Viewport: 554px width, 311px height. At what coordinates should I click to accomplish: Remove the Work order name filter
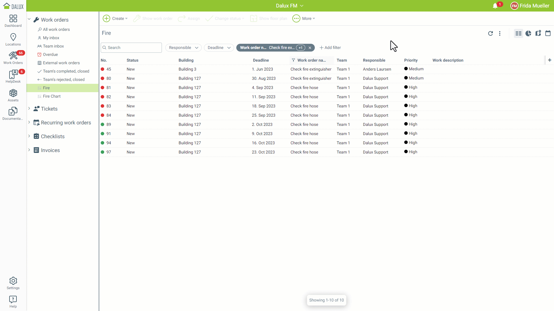(x=310, y=48)
